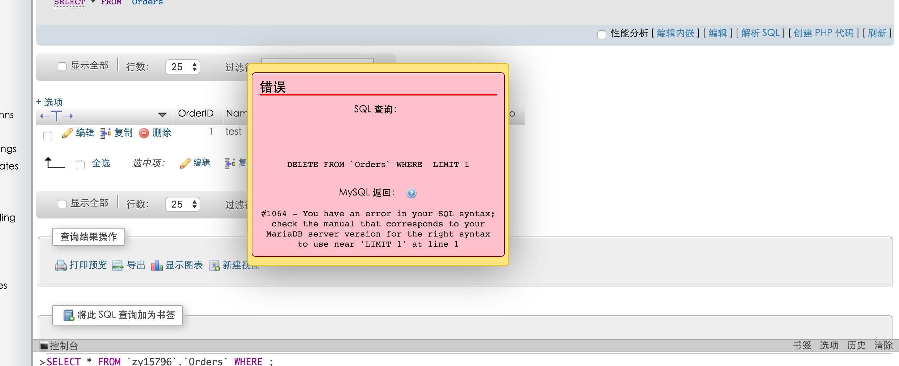This screenshot has height=366, width=899.
Task: Toggle the 性能分析 checkbox
Action: click(x=602, y=34)
